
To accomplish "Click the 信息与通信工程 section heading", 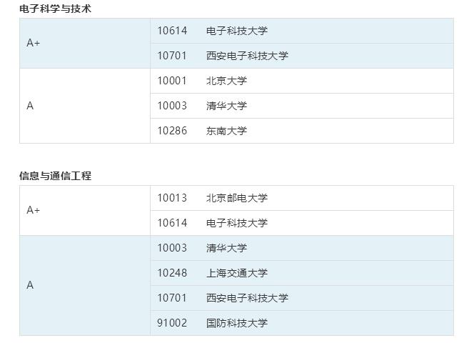I will tap(55, 176).
